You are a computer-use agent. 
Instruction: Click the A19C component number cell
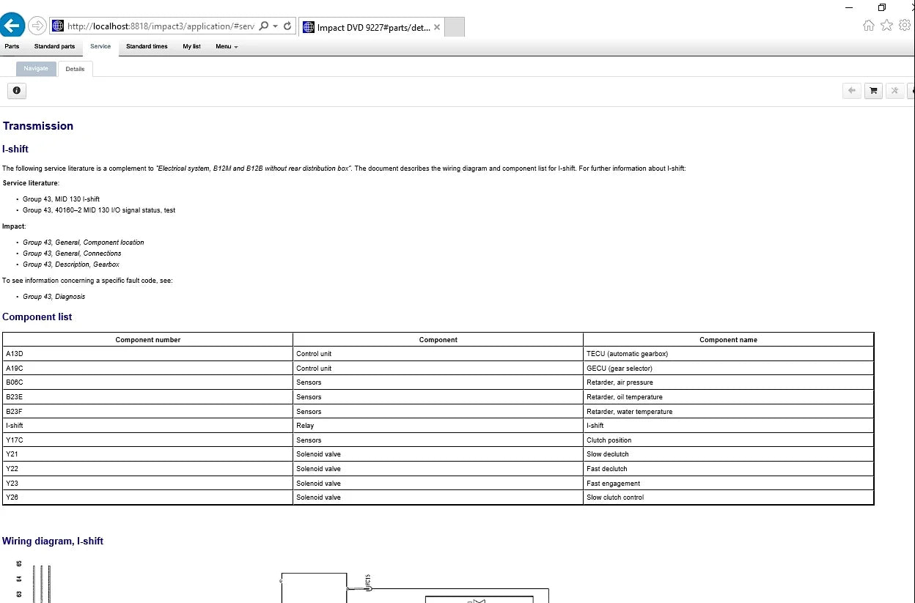pyautogui.click(x=148, y=369)
